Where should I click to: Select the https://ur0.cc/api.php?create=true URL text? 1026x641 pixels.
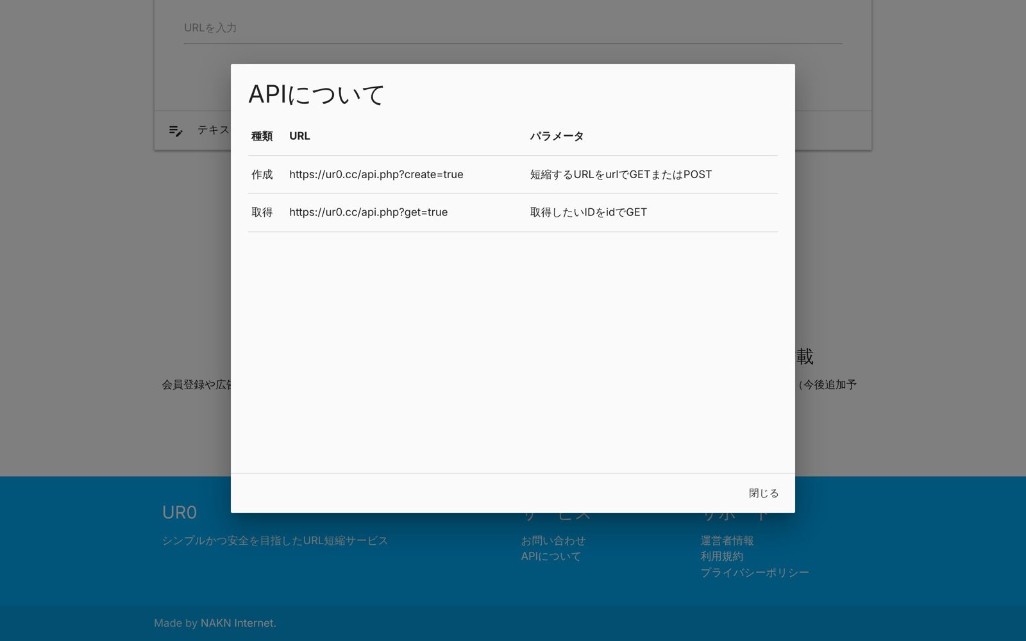pyautogui.click(x=376, y=174)
